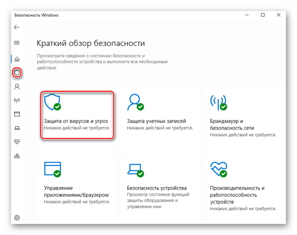Screen dimensions: 297x235
Task: Click the large account person icon tile
Action: point(136,102)
